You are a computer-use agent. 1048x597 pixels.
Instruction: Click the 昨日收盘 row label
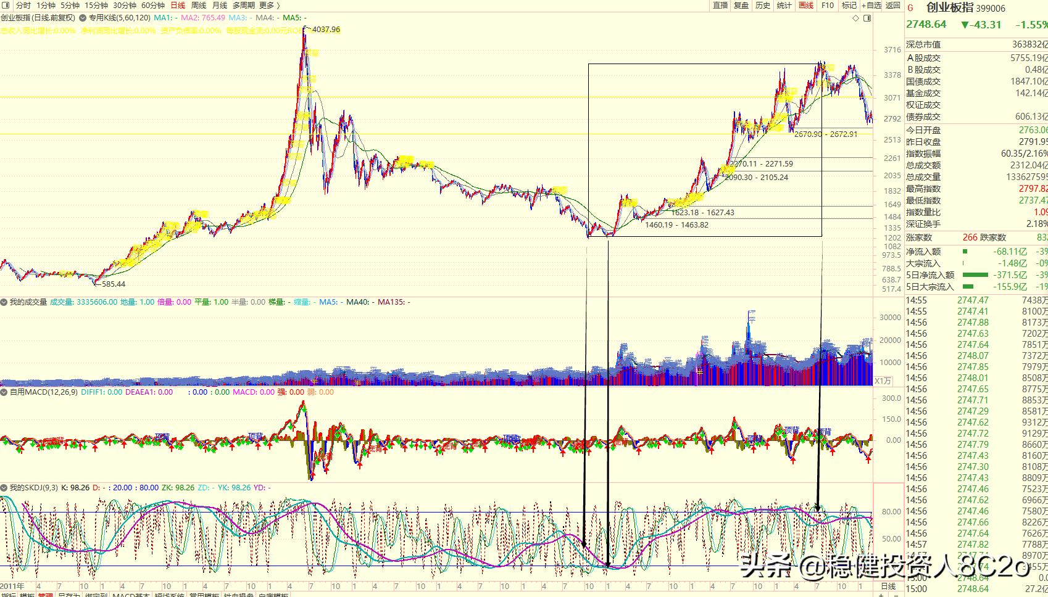pyautogui.click(x=923, y=142)
